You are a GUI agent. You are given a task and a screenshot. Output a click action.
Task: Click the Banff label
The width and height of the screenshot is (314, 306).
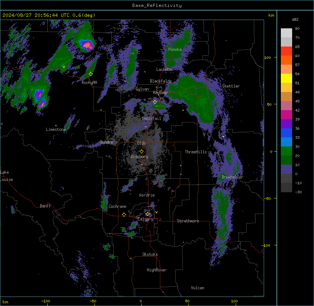tap(45, 206)
